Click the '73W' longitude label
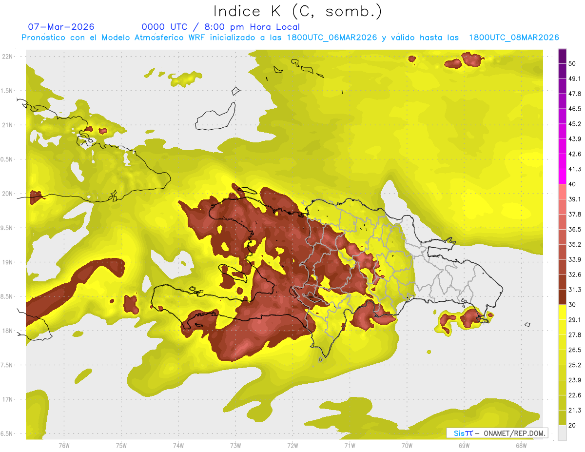This screenshot has width=585, height=452. pos(235,445)
